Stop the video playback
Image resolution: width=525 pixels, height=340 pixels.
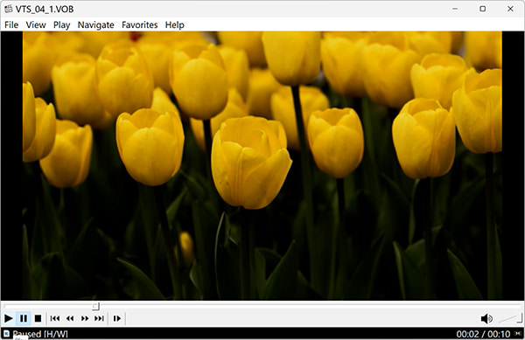click(x=38, y=318)
